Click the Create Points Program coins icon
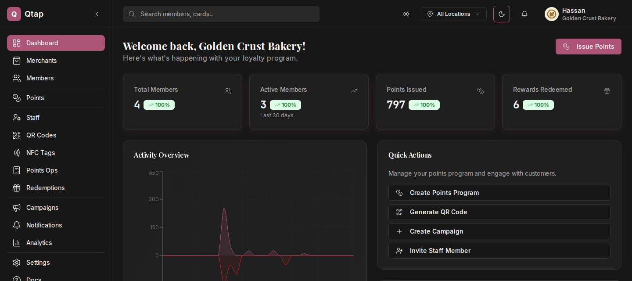 399,193
